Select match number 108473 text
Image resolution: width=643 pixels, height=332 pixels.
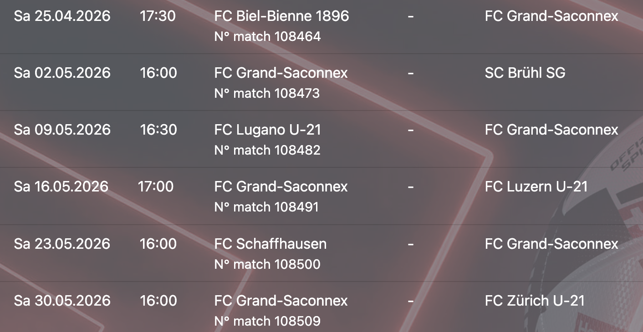[267, 93]
